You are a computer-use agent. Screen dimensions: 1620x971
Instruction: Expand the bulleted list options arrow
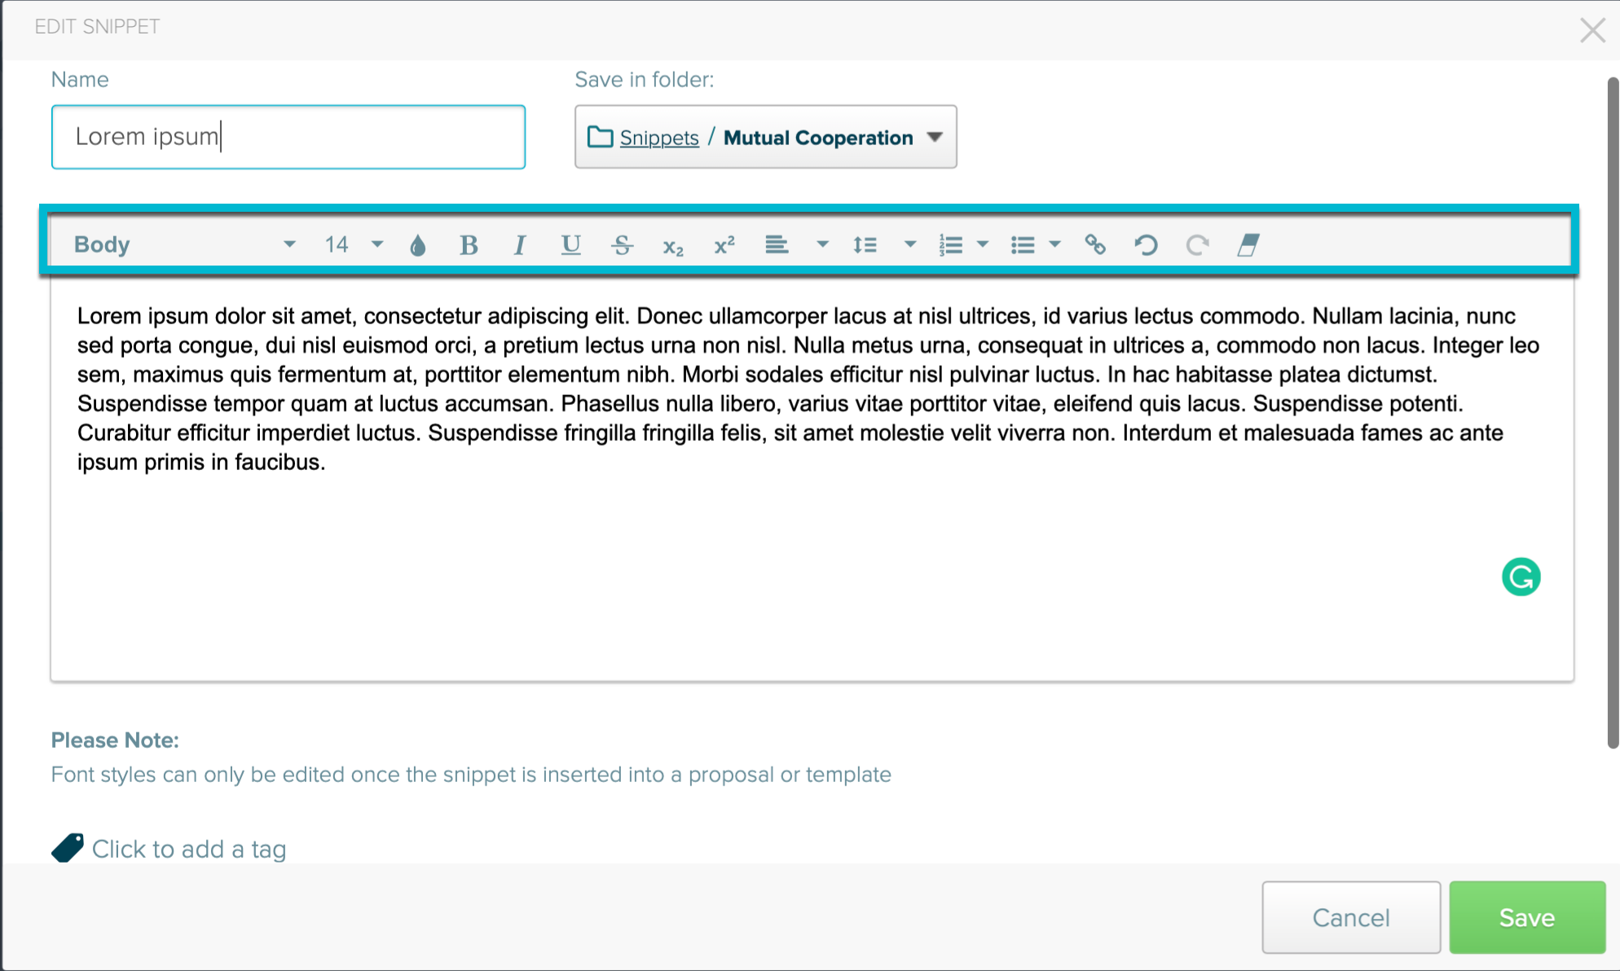(x=1054, y=244)
